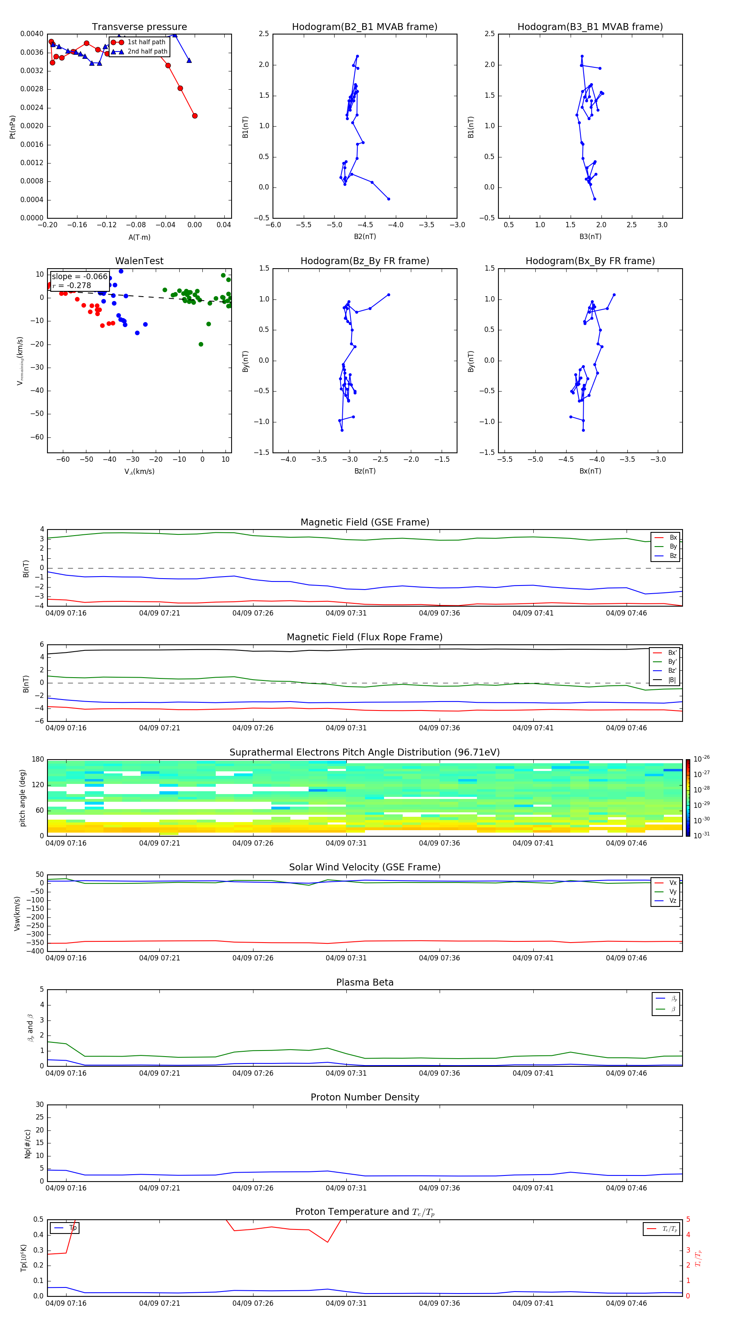Click the 'Proton Number Density' title
This screenshot has height=1339, width=730.
point(365,1097)
